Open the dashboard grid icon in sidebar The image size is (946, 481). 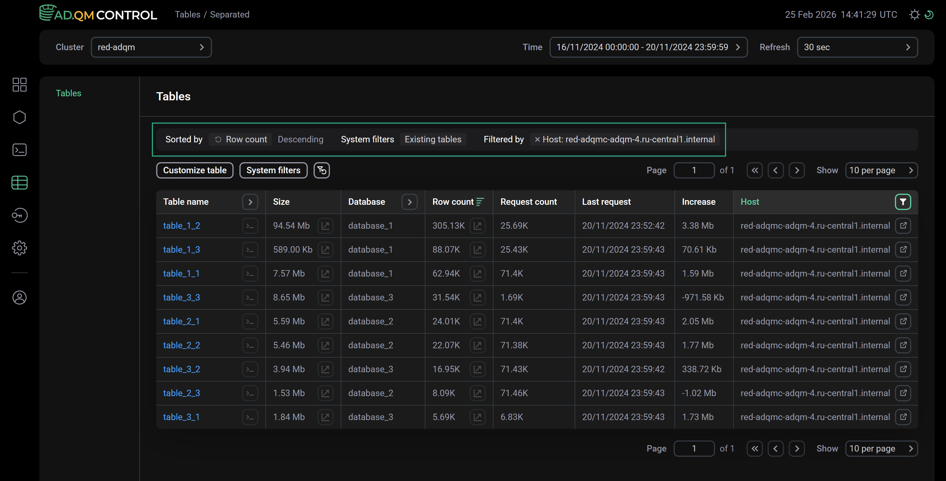20,85
